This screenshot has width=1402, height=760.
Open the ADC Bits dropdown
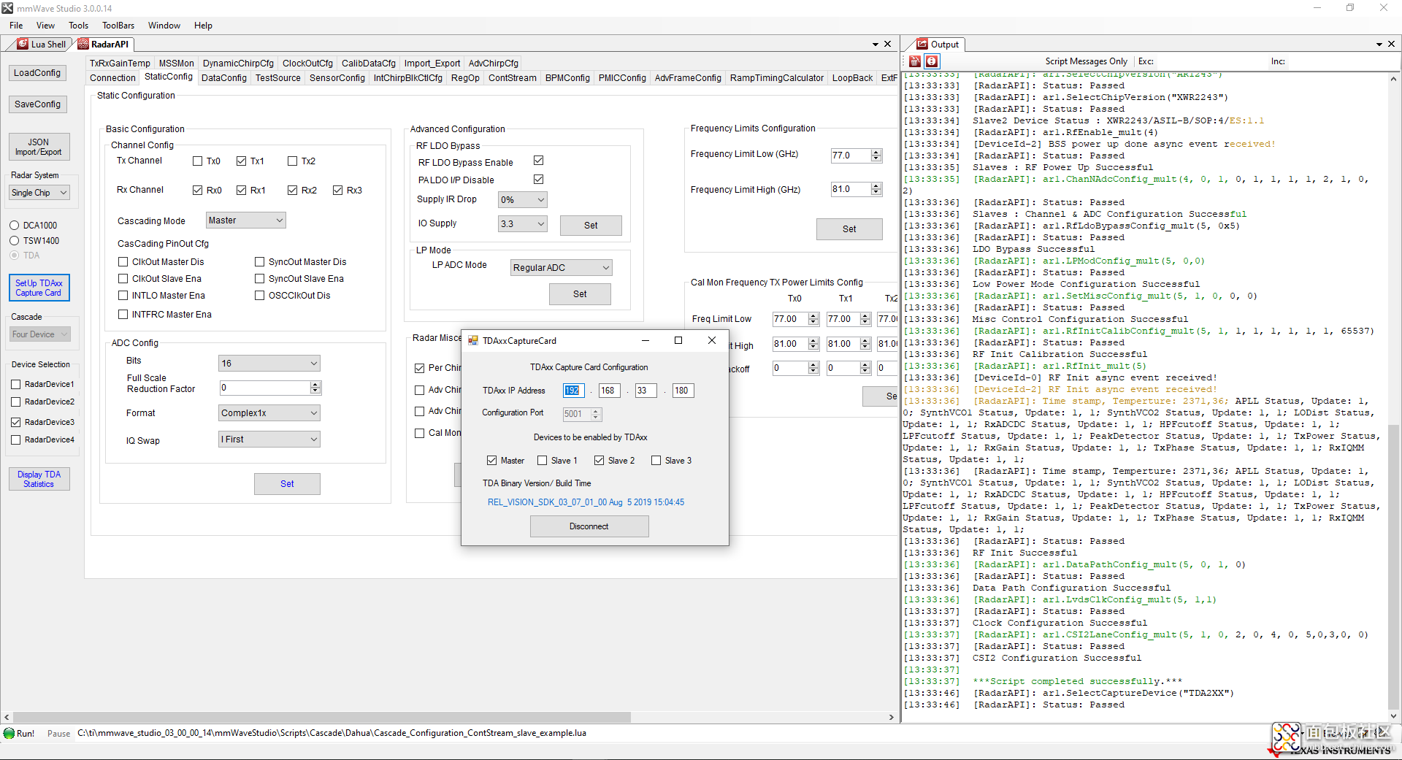[x=269, y=364]
